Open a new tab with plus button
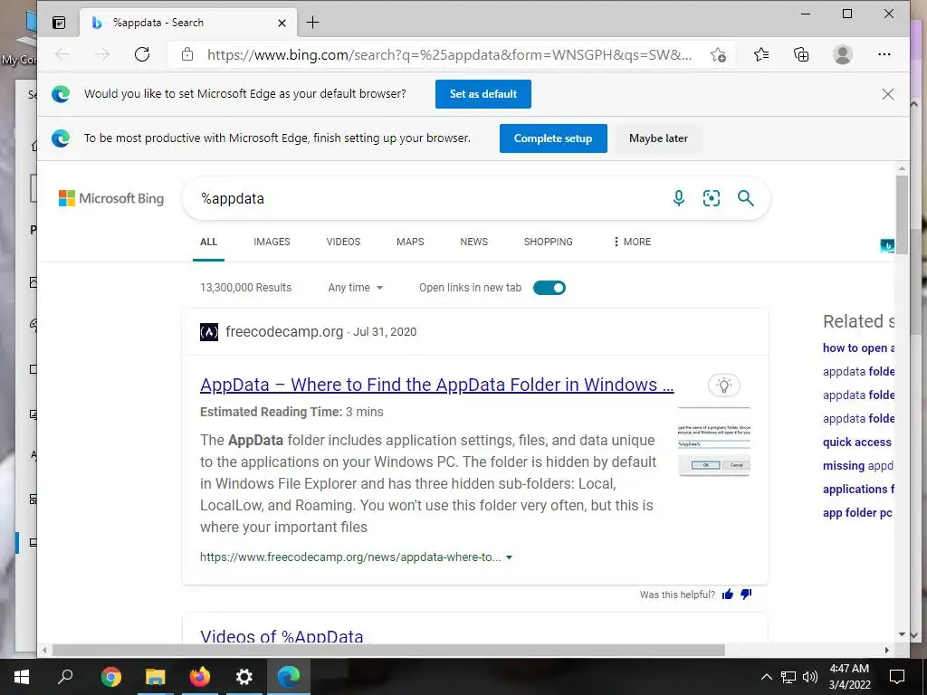Screen dimensions: 927x695 [312, 23]
